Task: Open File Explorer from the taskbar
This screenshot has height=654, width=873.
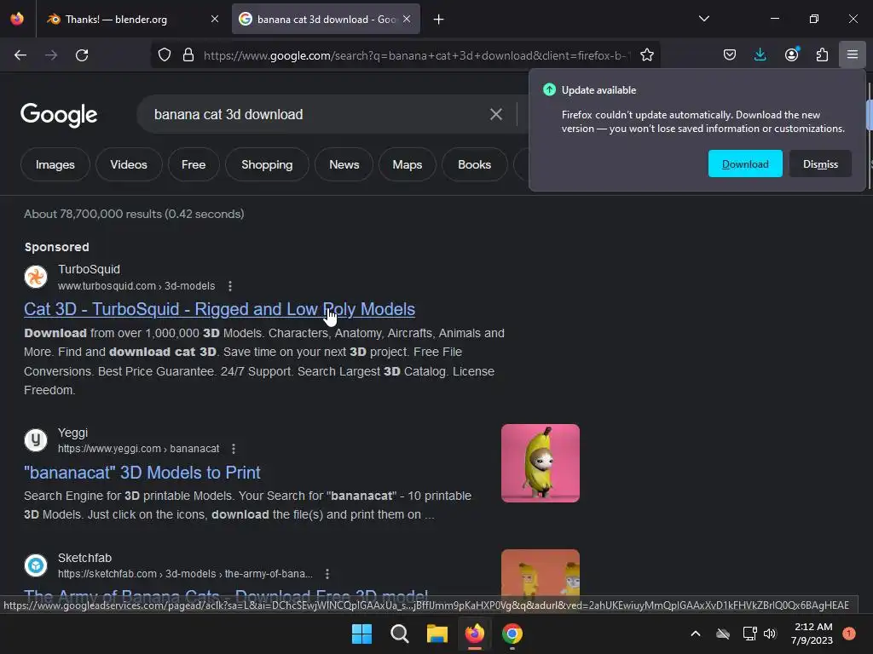Action: [437, 634]
